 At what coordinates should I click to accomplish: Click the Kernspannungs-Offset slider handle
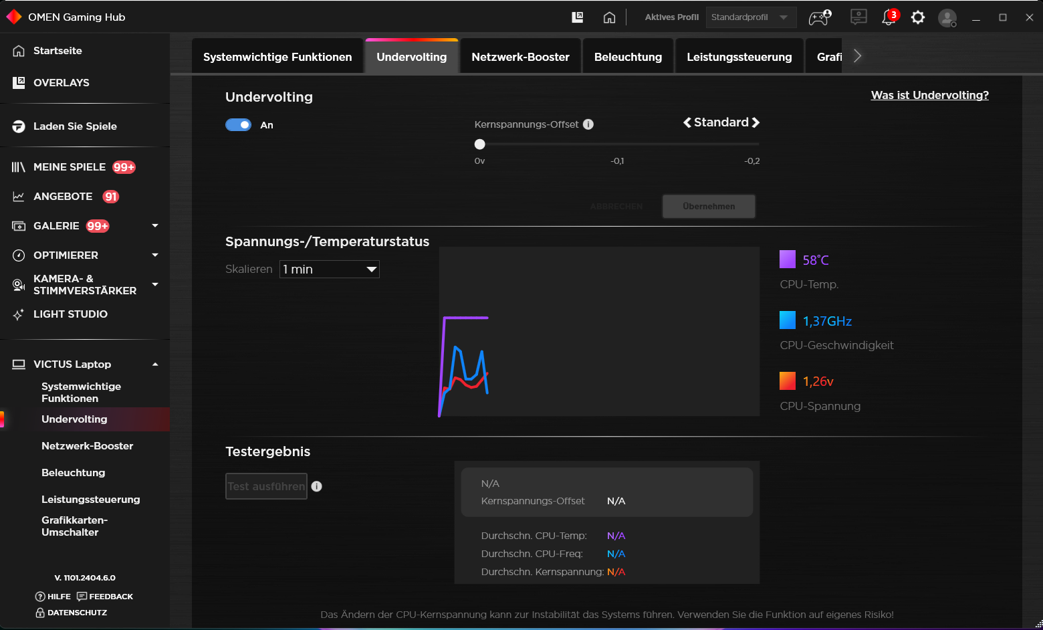pyautogui.click(x=479, y=144)
